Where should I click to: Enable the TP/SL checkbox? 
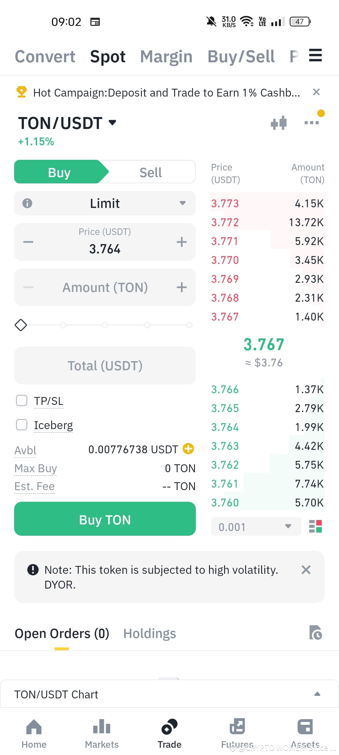pos(22,401)
